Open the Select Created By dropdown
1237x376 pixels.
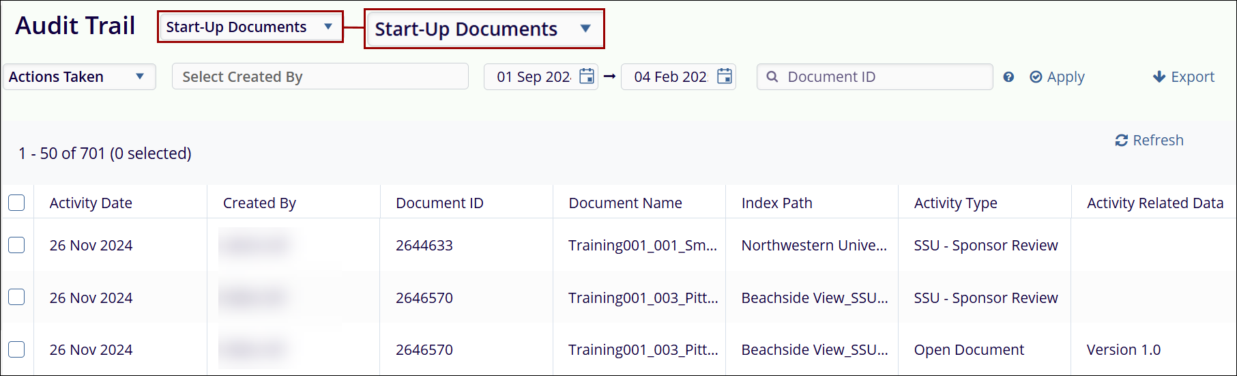click(x=319, y=77)
